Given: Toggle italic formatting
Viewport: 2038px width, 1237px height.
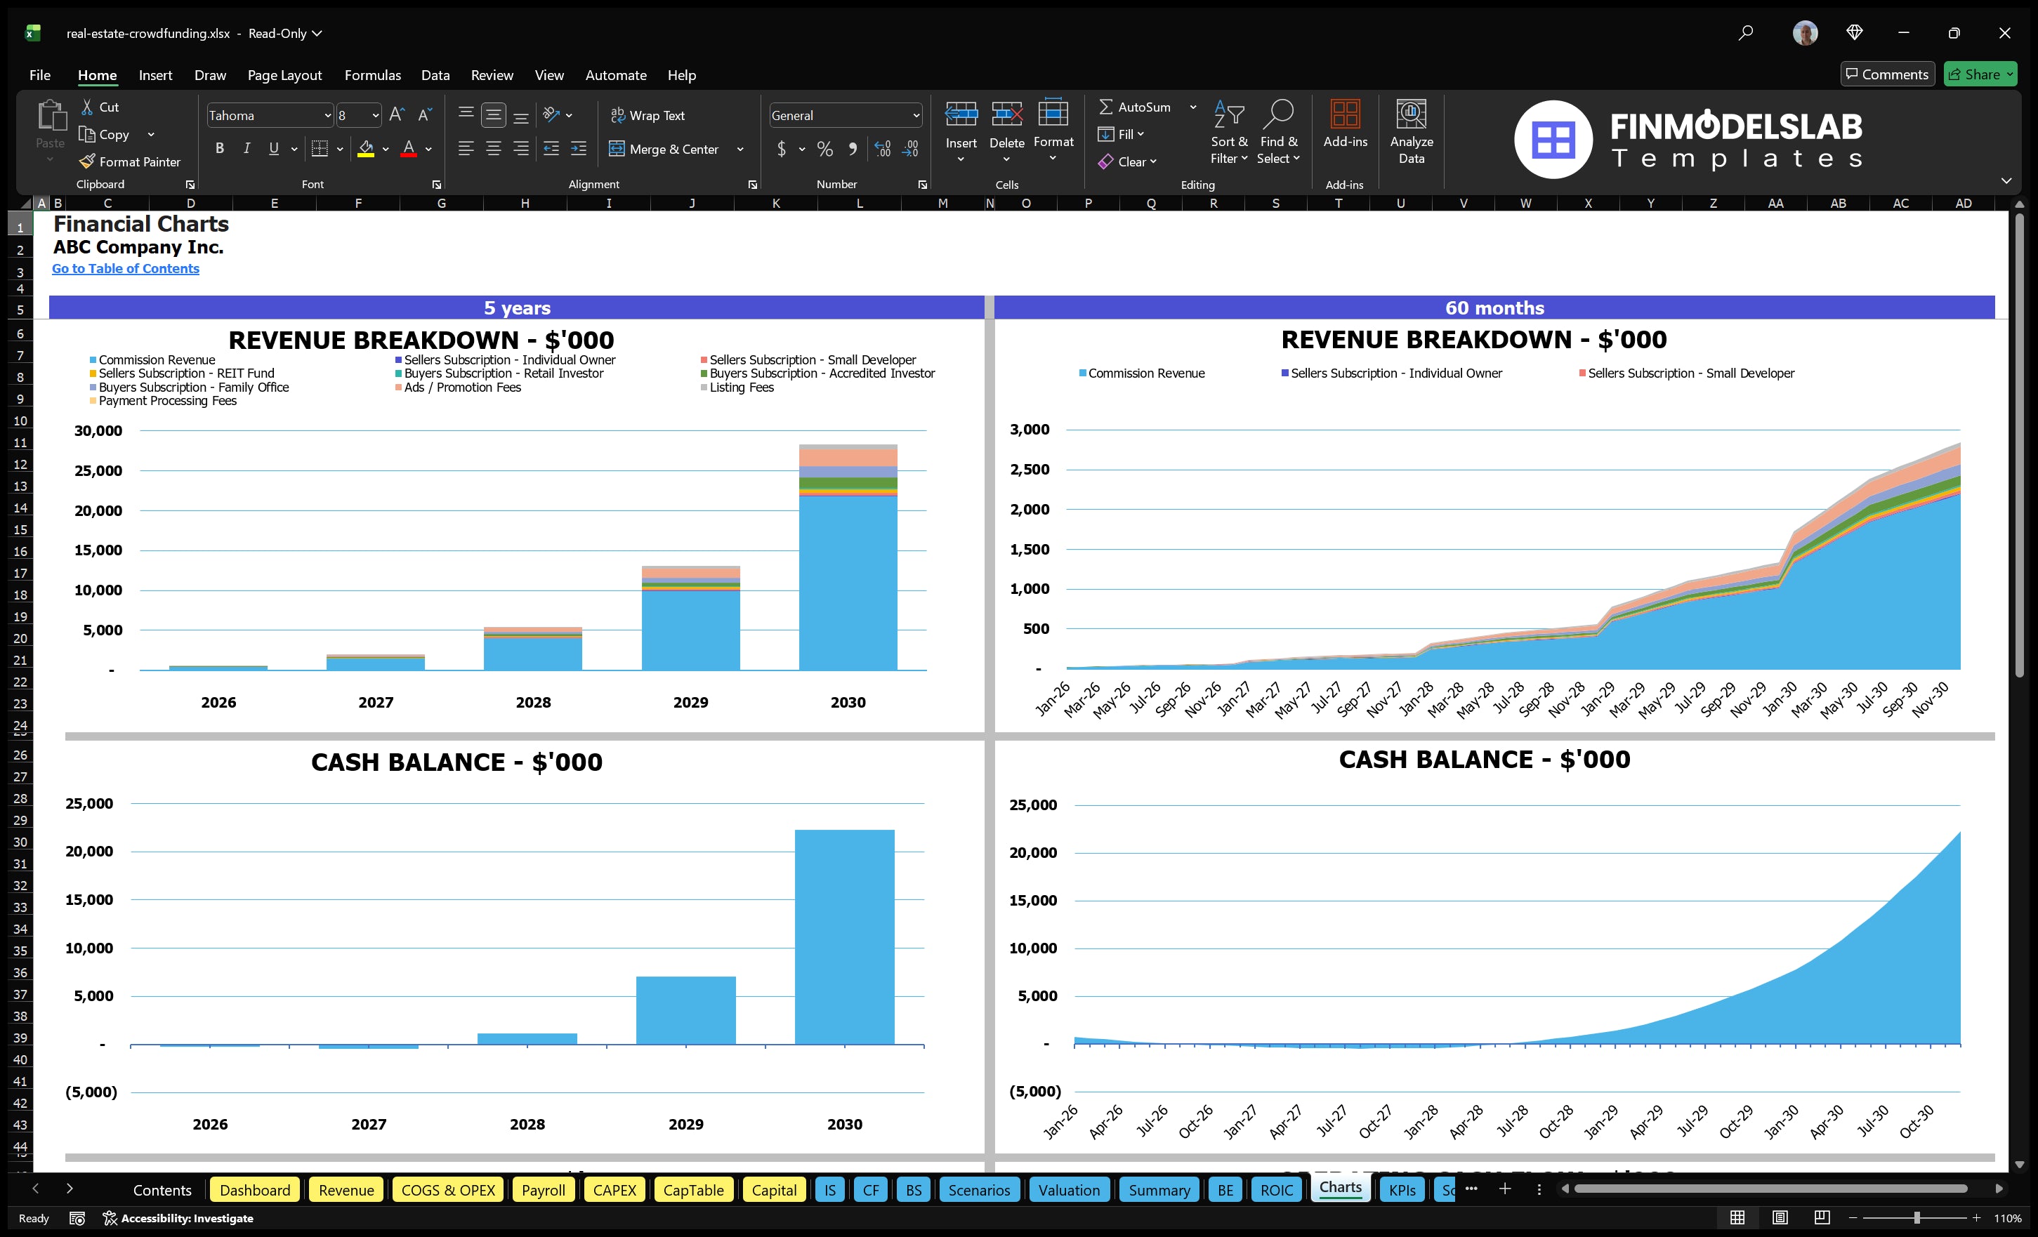Looking at the screenshot, I should [x=246, y=148].
